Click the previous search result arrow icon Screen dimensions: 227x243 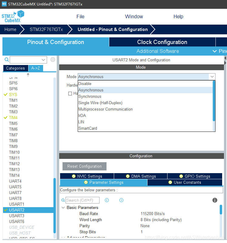(107, 200)
